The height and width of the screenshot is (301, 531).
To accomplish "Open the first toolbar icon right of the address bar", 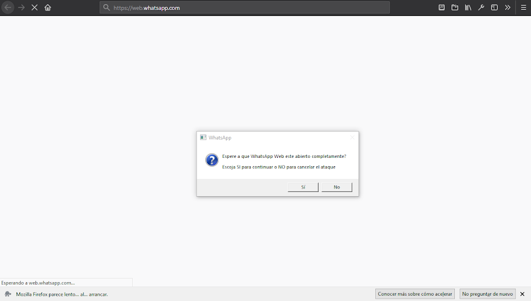I will click(441, 8).
